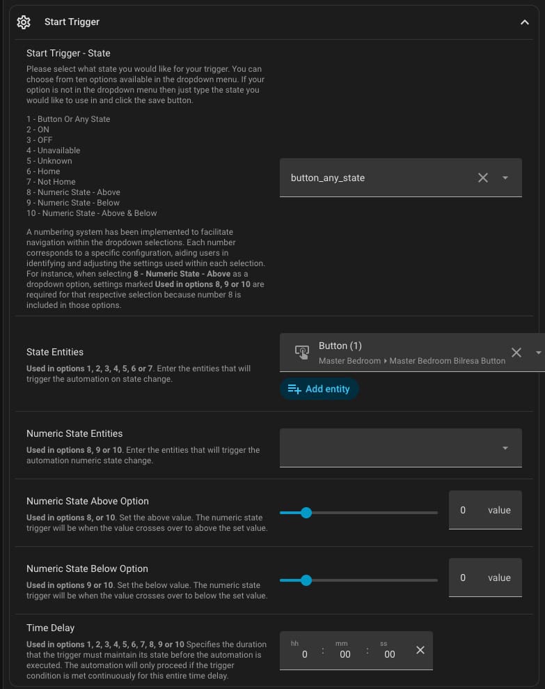Screen dimensions: 545x689
Task: Open the trigger state dropdown arrow
Action: [505, 178]
